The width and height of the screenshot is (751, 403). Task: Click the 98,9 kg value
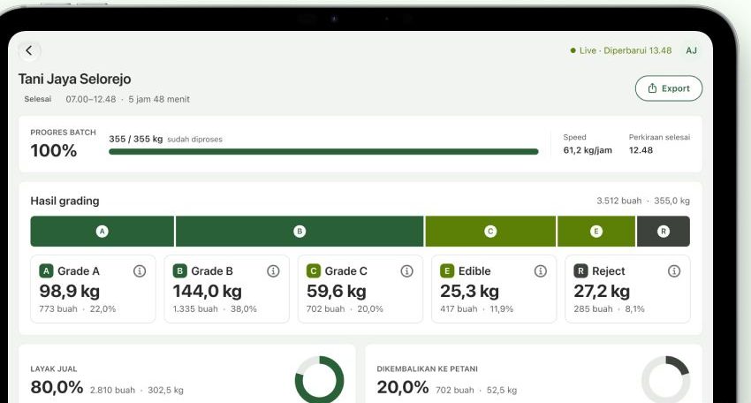[70, 292]
